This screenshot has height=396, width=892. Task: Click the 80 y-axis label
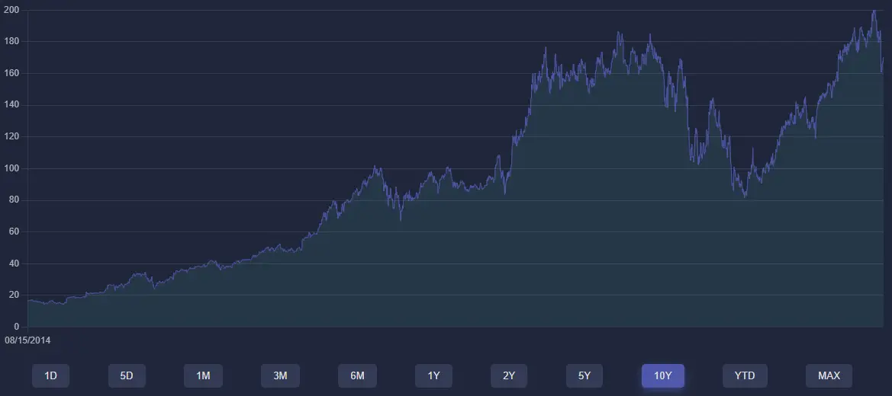[x=14, y=200]
